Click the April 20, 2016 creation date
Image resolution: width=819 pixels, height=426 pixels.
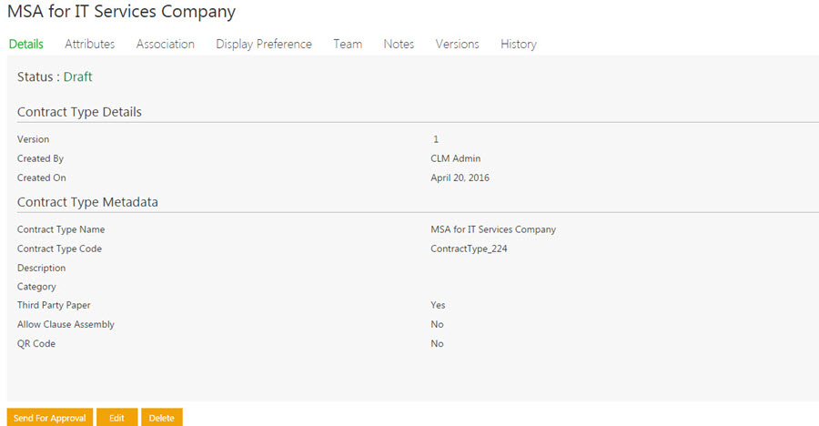coord(460,177)
